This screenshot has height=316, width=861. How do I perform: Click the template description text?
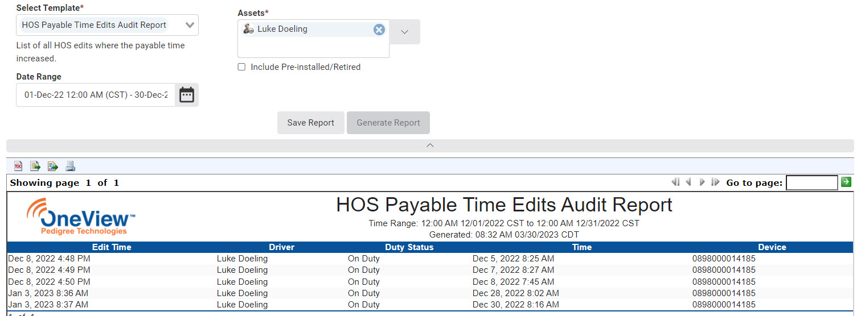[101, 52]
